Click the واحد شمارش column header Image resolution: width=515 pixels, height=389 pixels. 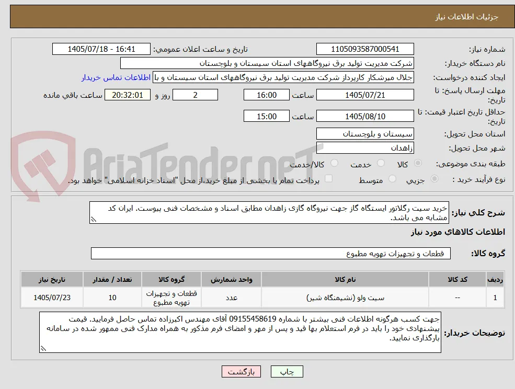(231, 280)
